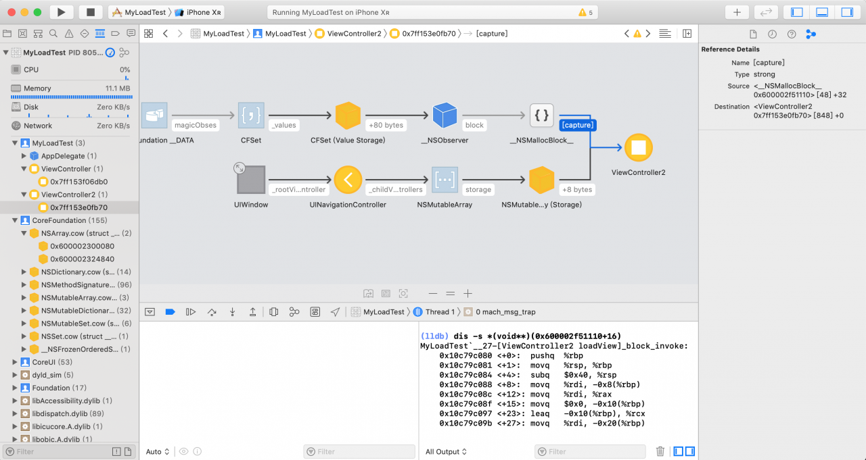Open the Find navigator magnifier icon

point(54,33)
